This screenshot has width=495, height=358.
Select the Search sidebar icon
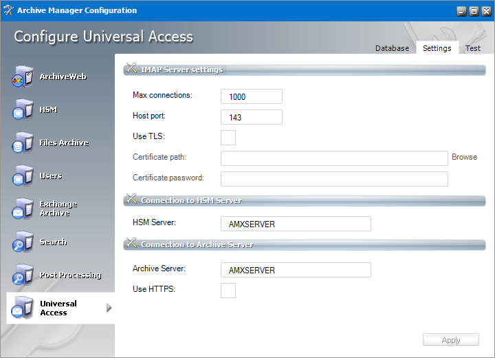point(22,242)
